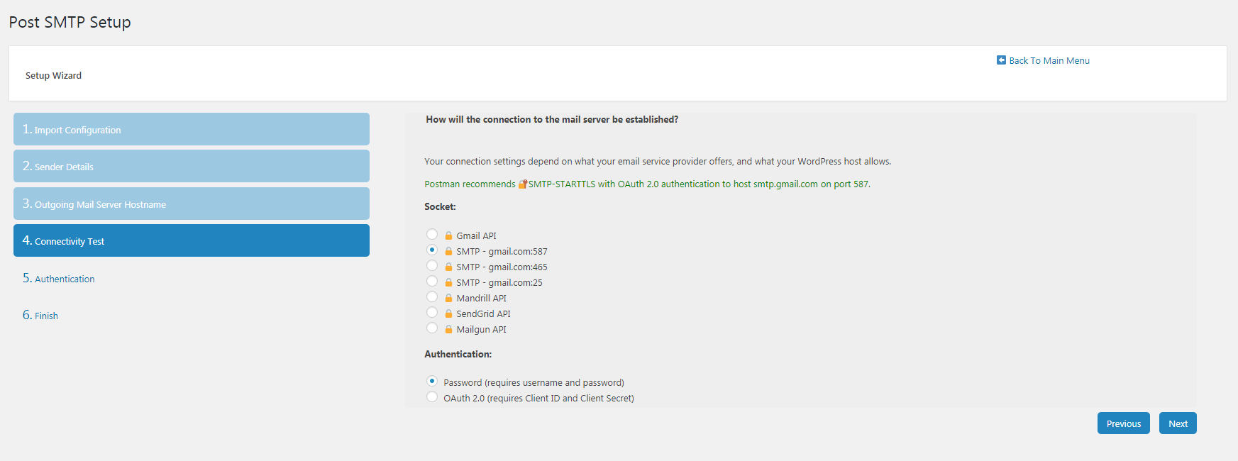Jump to step 5 Authentication
Screen dimensions: 1238x461
tap(58, 278)
